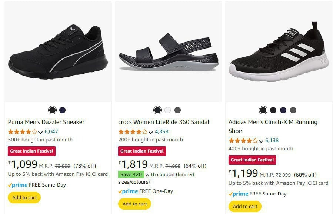The width and height of the screenshot is (333, 214).
Task: Expand rating dropdown arrow for Adidas shoe
Action: click(261, 141)
